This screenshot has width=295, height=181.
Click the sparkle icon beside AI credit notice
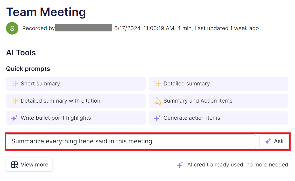180,165
